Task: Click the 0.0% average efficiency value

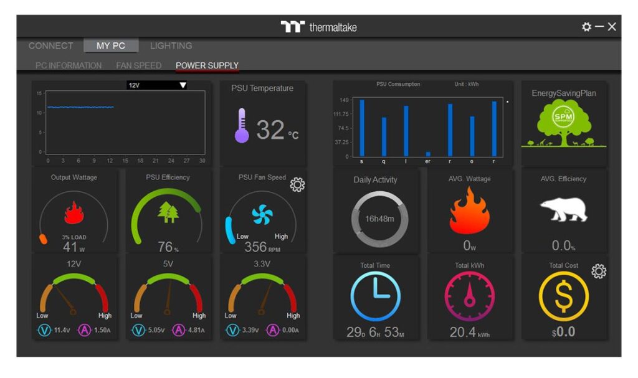Action: [x=563, y=245]
